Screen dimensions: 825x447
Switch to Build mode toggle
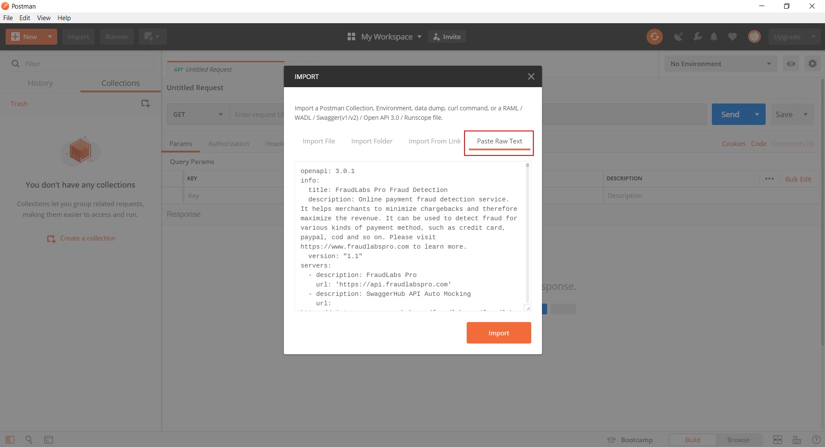tap(693, 440)
